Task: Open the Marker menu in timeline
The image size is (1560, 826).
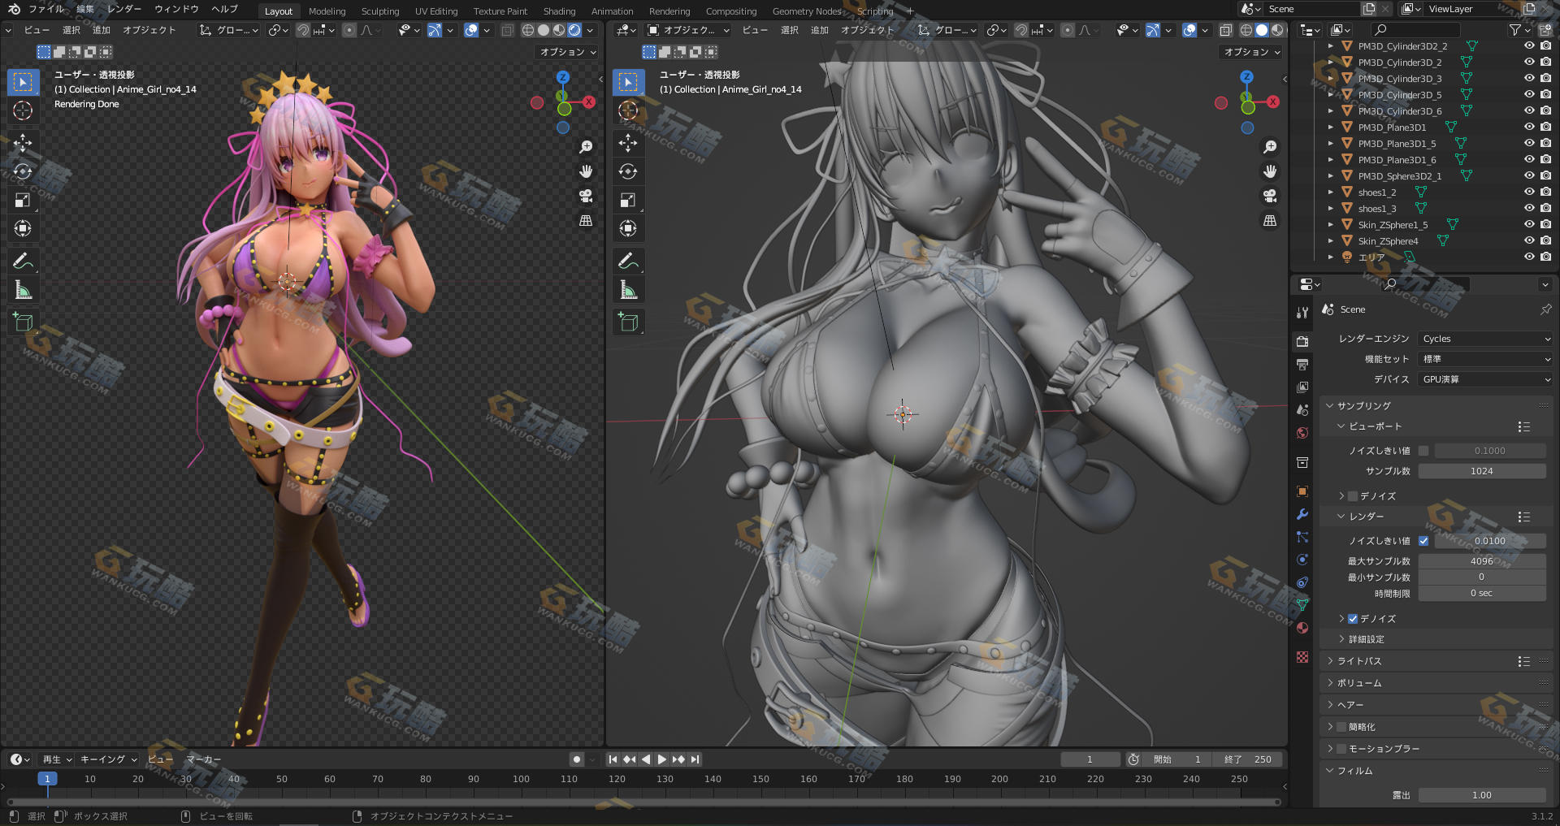Action: coord(204,759)
